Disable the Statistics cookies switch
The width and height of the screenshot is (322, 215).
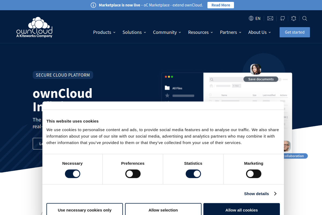click(193, 174)
